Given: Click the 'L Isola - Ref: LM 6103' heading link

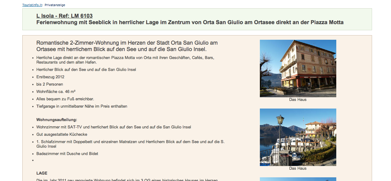Looking at the screenshot, I should click(64, 16).
